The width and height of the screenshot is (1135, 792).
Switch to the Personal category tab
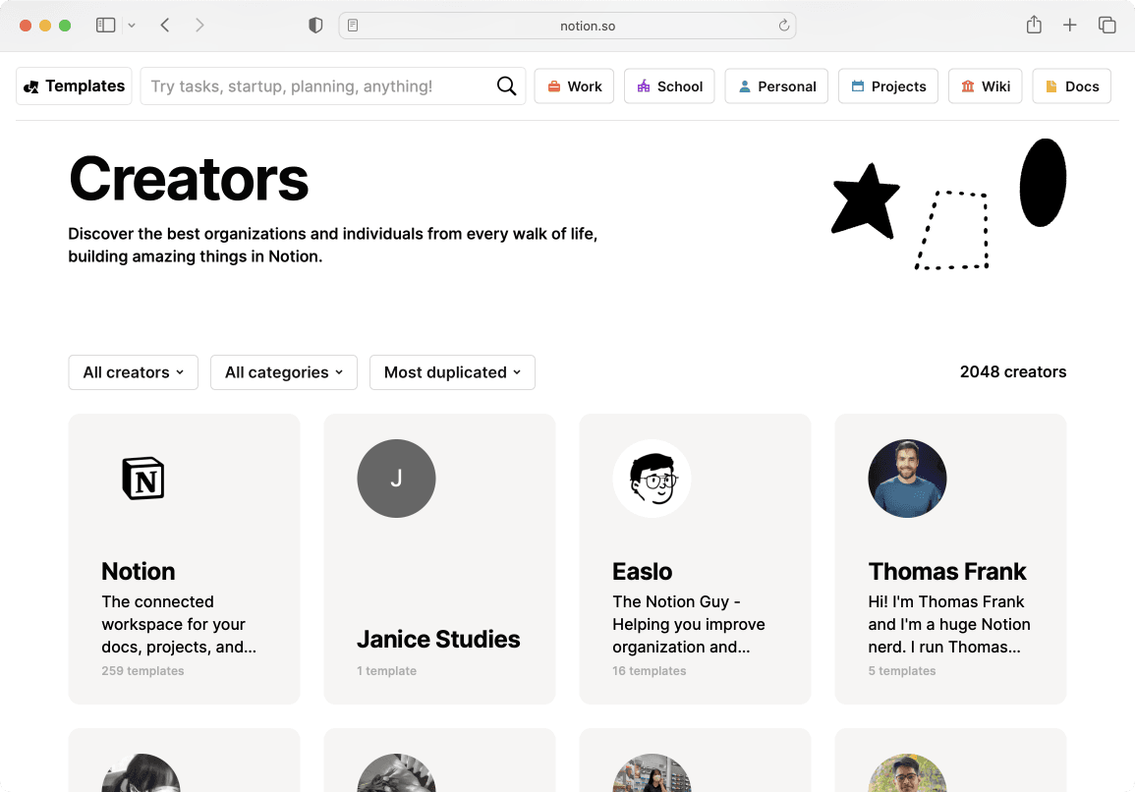point(776,86)
